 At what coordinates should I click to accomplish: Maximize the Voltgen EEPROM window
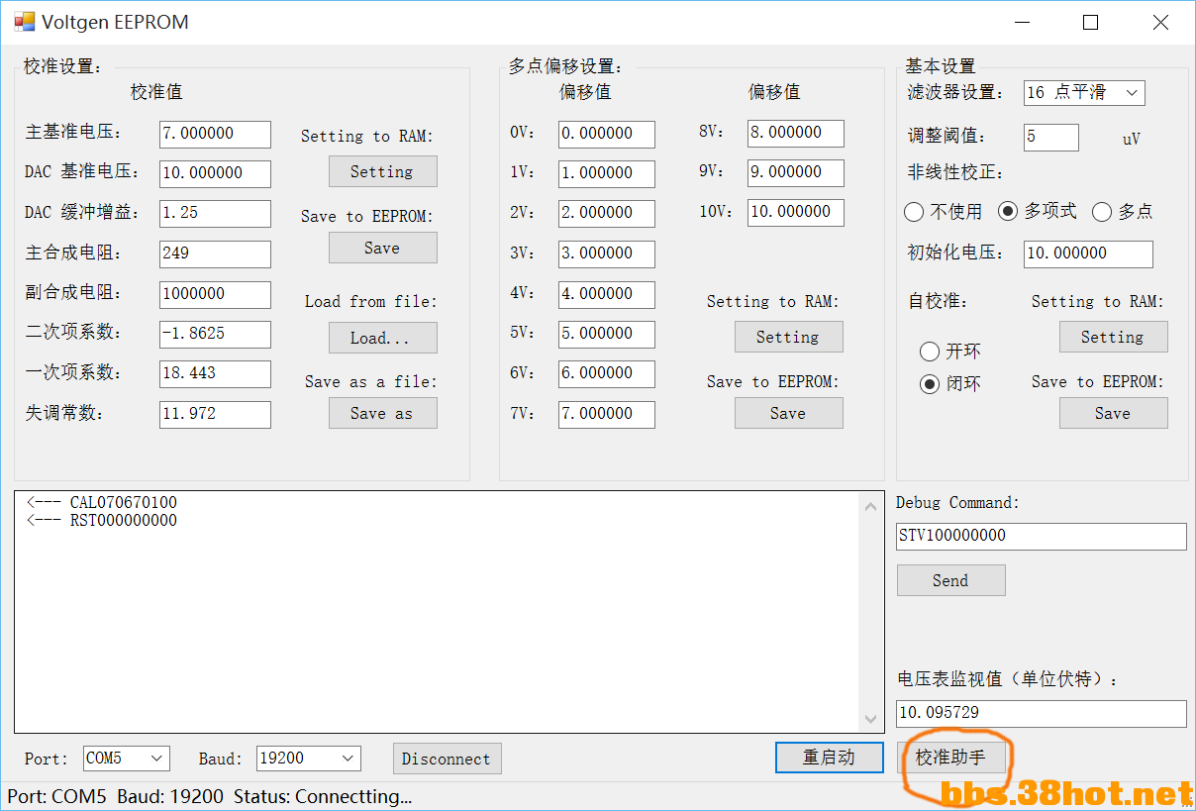(1091, 22)
